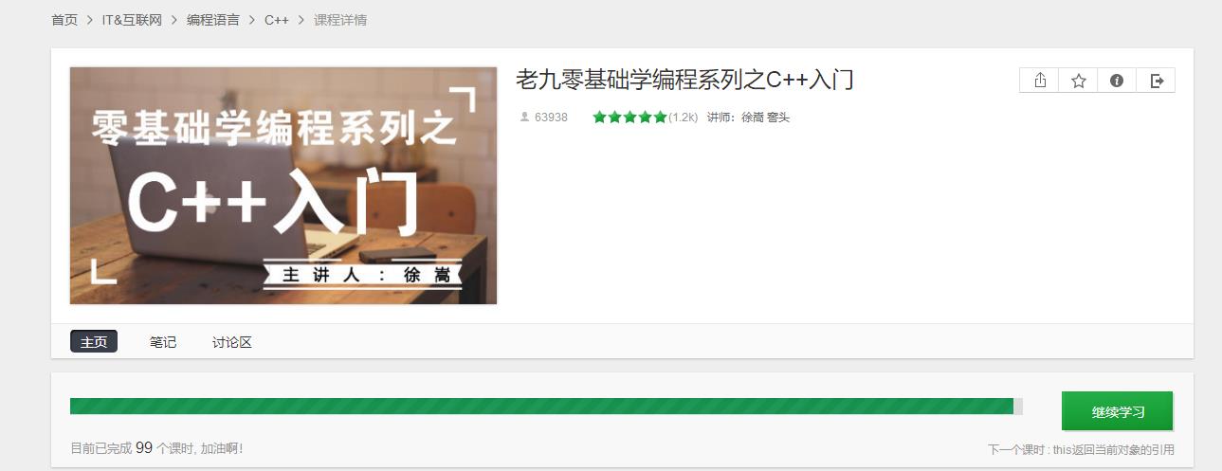Open instructor 徐嵩's profile link
This screenshot has width=1222, height=471.
tap(752, 118)
